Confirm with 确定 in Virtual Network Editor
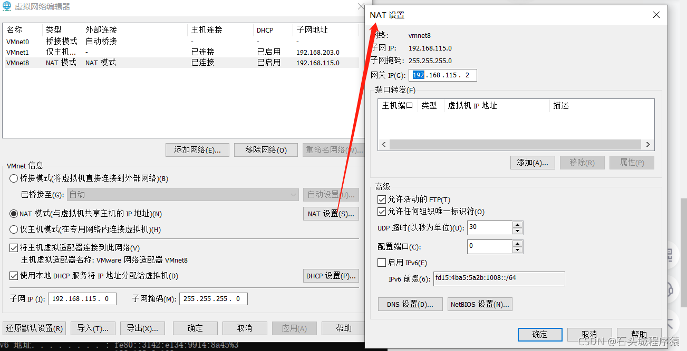This screenshot has width=687, height=351. click(x=195, y=328)
